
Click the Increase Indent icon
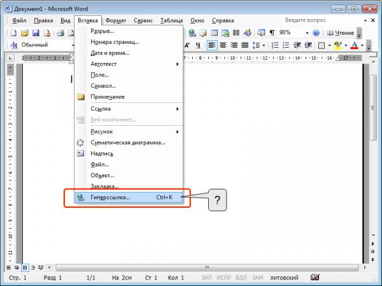click(308, 45)
